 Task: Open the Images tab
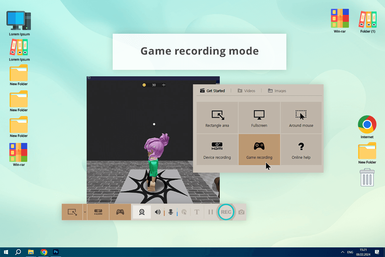point(277,91)
